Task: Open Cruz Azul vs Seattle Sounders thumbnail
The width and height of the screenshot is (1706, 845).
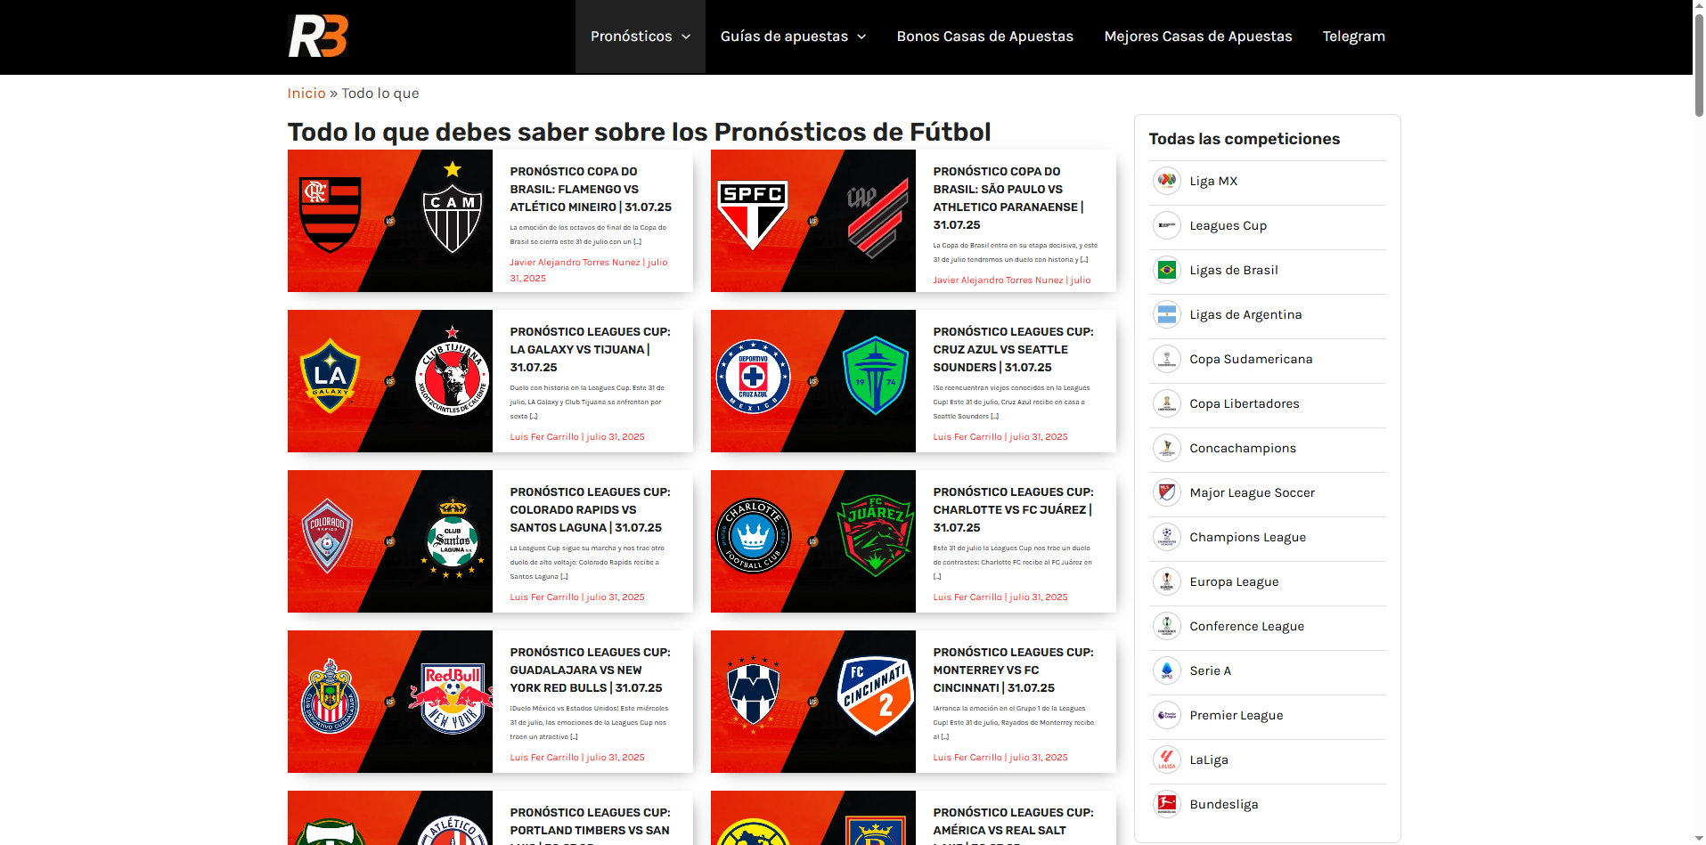Action: tap(813, 381)
